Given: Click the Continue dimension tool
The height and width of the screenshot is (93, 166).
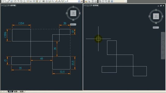Looking at the screenshot, I should click(34, 1).
